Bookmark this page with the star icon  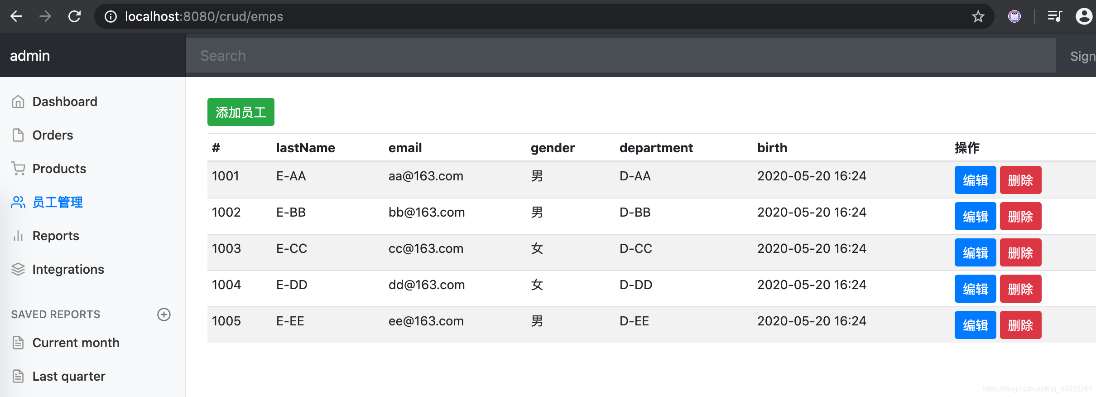tap(978, 17)
